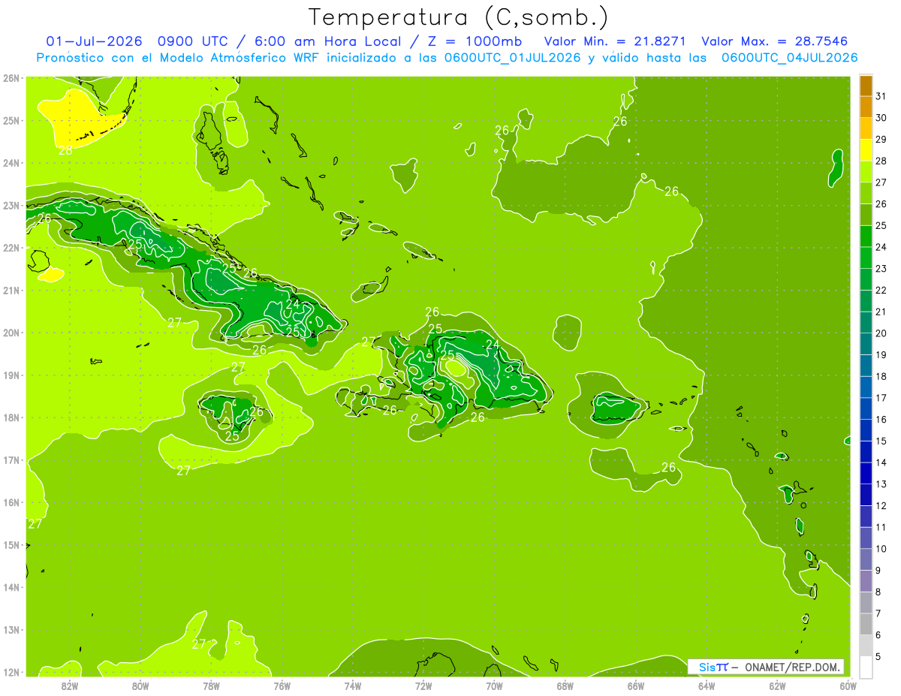Click the "5" color scale label

coord(878,656)
